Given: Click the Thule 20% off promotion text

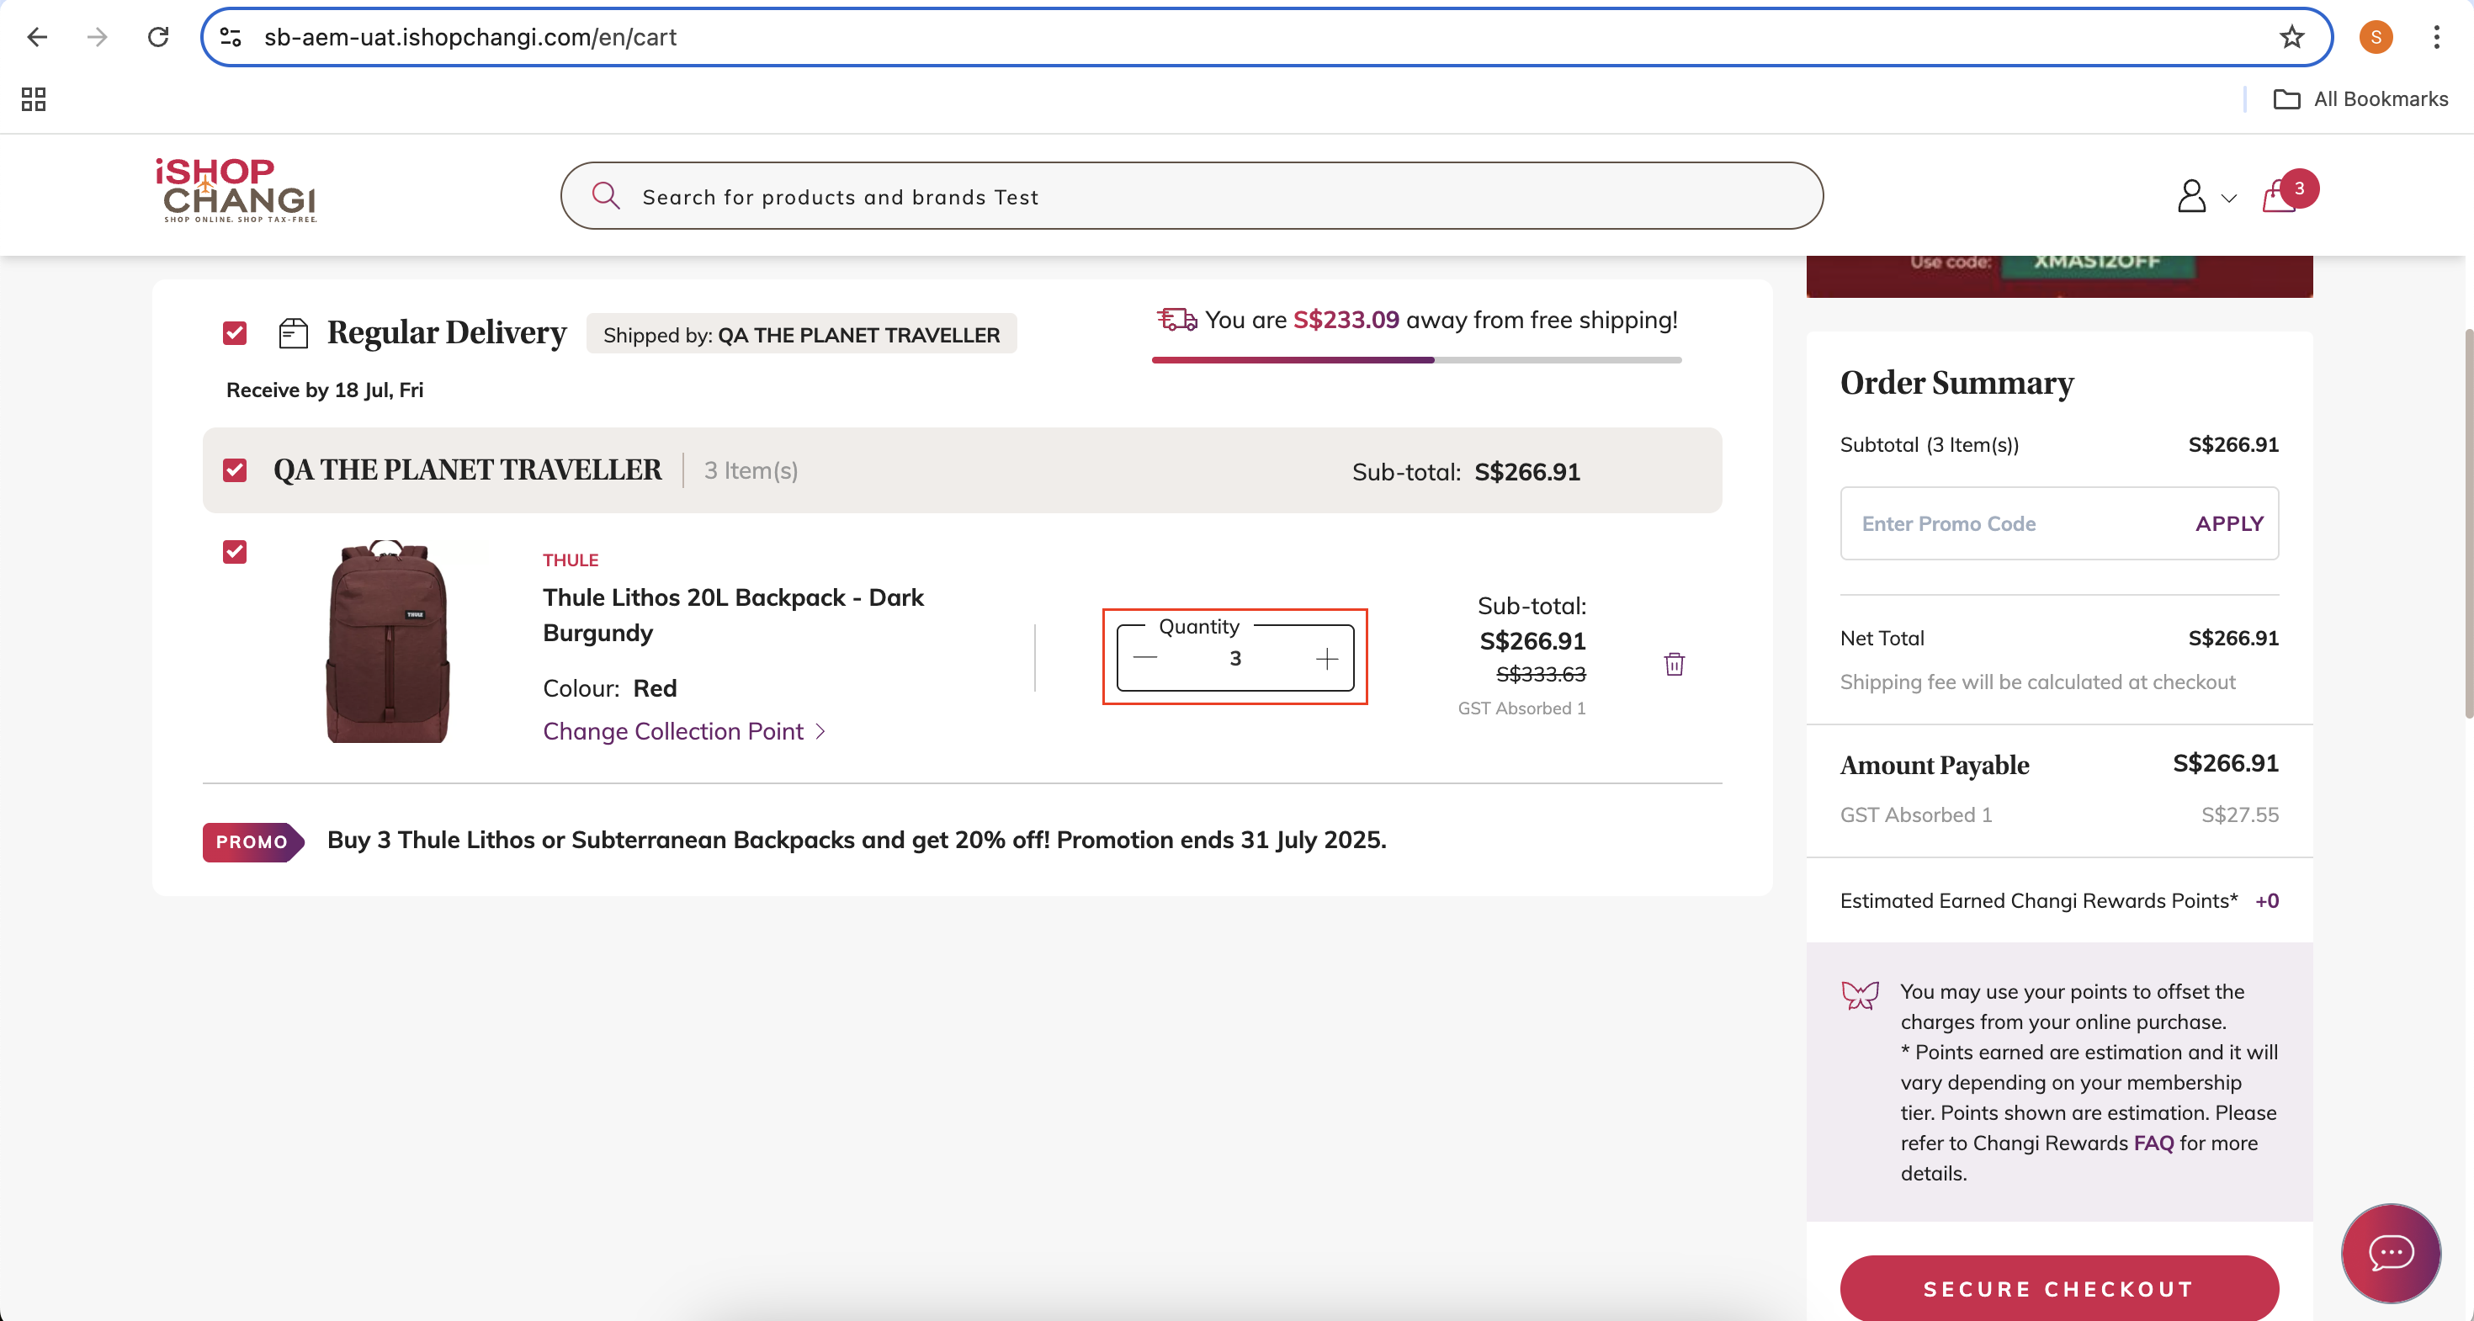Looking at the screenshot, I should [857, 840].
